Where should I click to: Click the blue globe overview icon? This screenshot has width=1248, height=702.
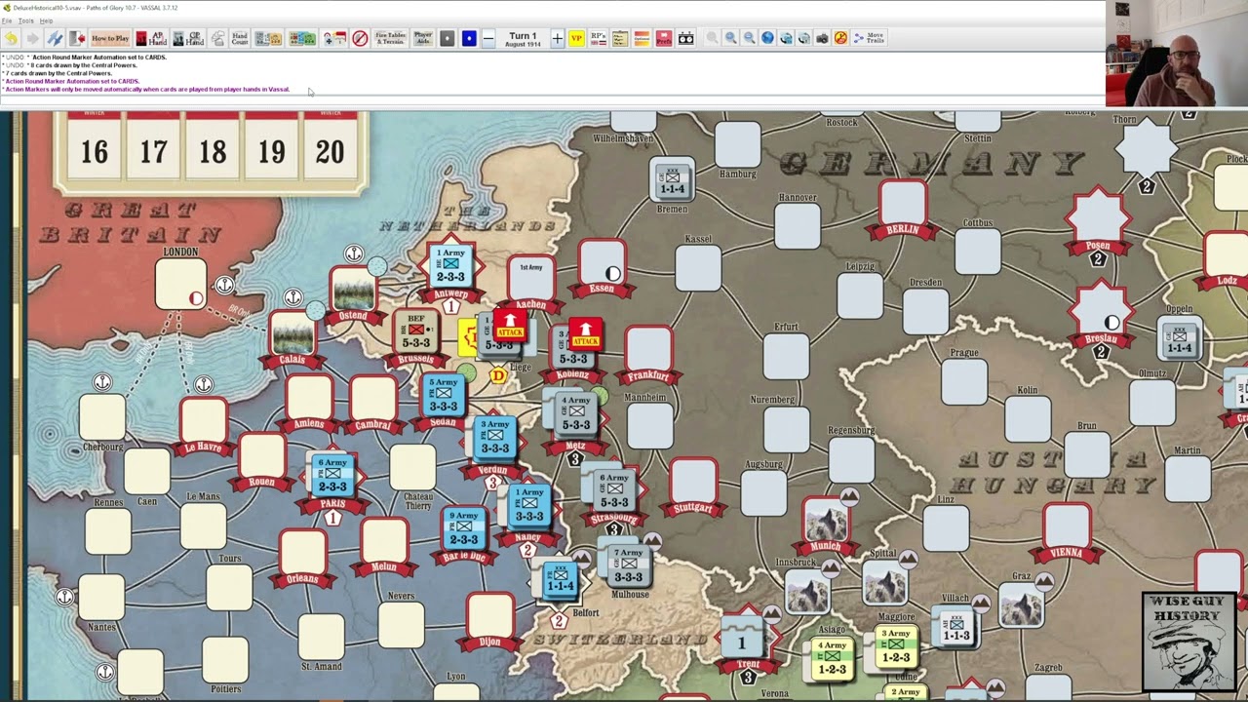point(767,38)
